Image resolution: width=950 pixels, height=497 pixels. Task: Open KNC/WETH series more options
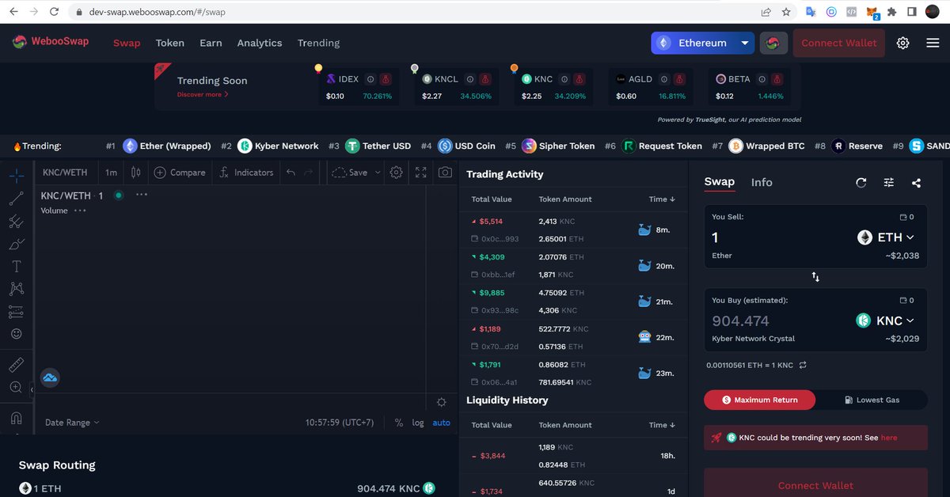tap(142, 195)
